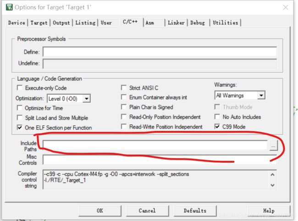The image size is (298, 221).
Task: Open the Debug tab
Action: (x=198, y=23)
